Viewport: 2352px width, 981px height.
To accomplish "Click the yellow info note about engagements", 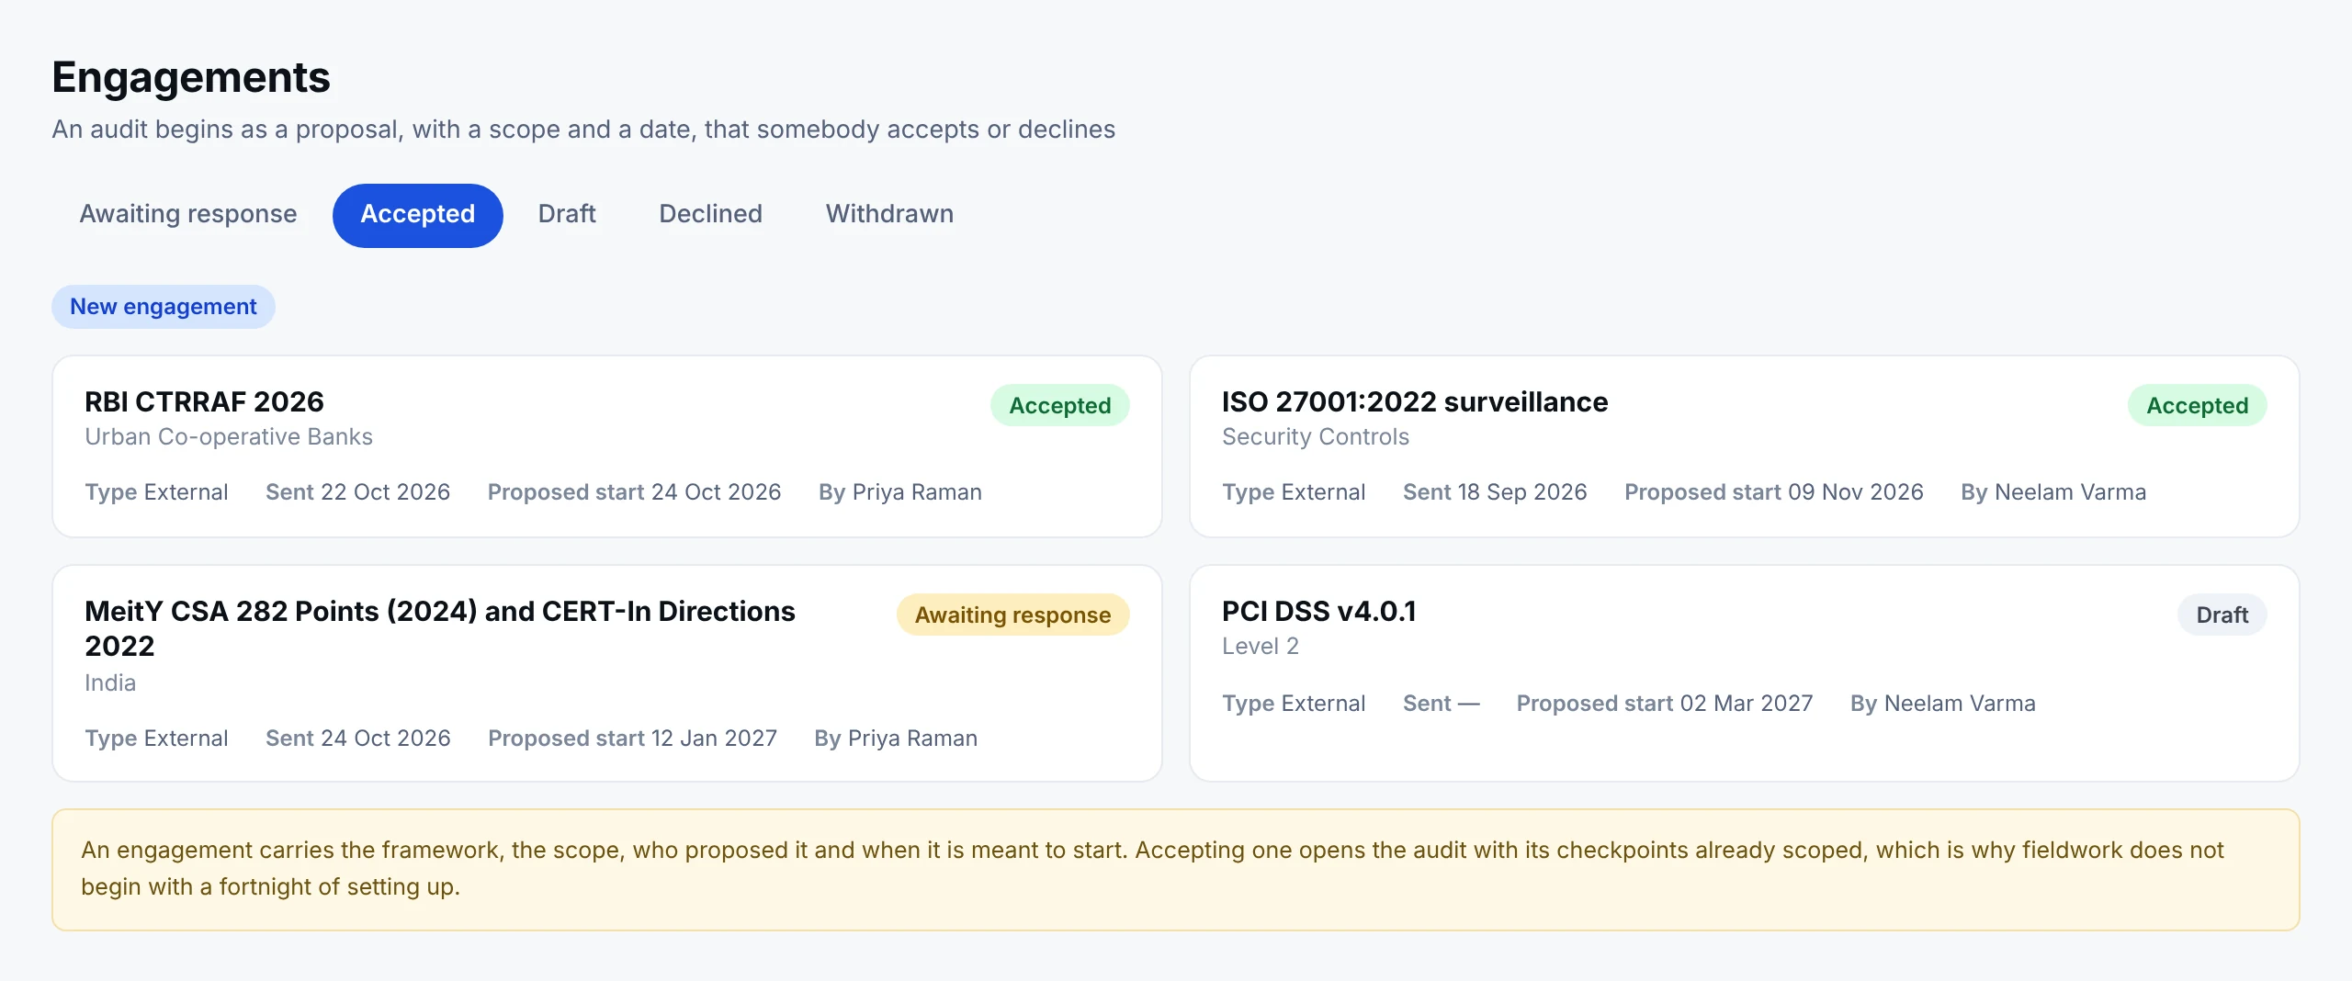I will pyautogui.click(x=1176, y=870).
